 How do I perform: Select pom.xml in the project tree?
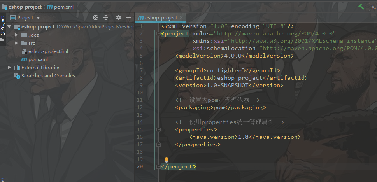38,59
